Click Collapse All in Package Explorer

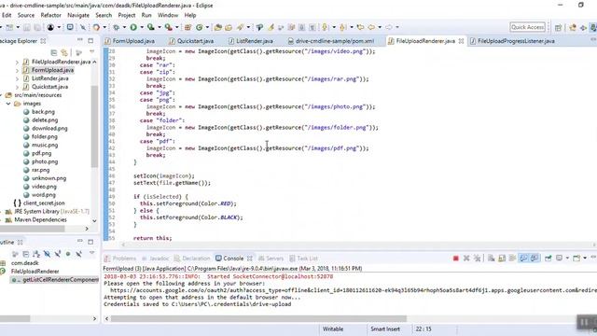point(54,52)
